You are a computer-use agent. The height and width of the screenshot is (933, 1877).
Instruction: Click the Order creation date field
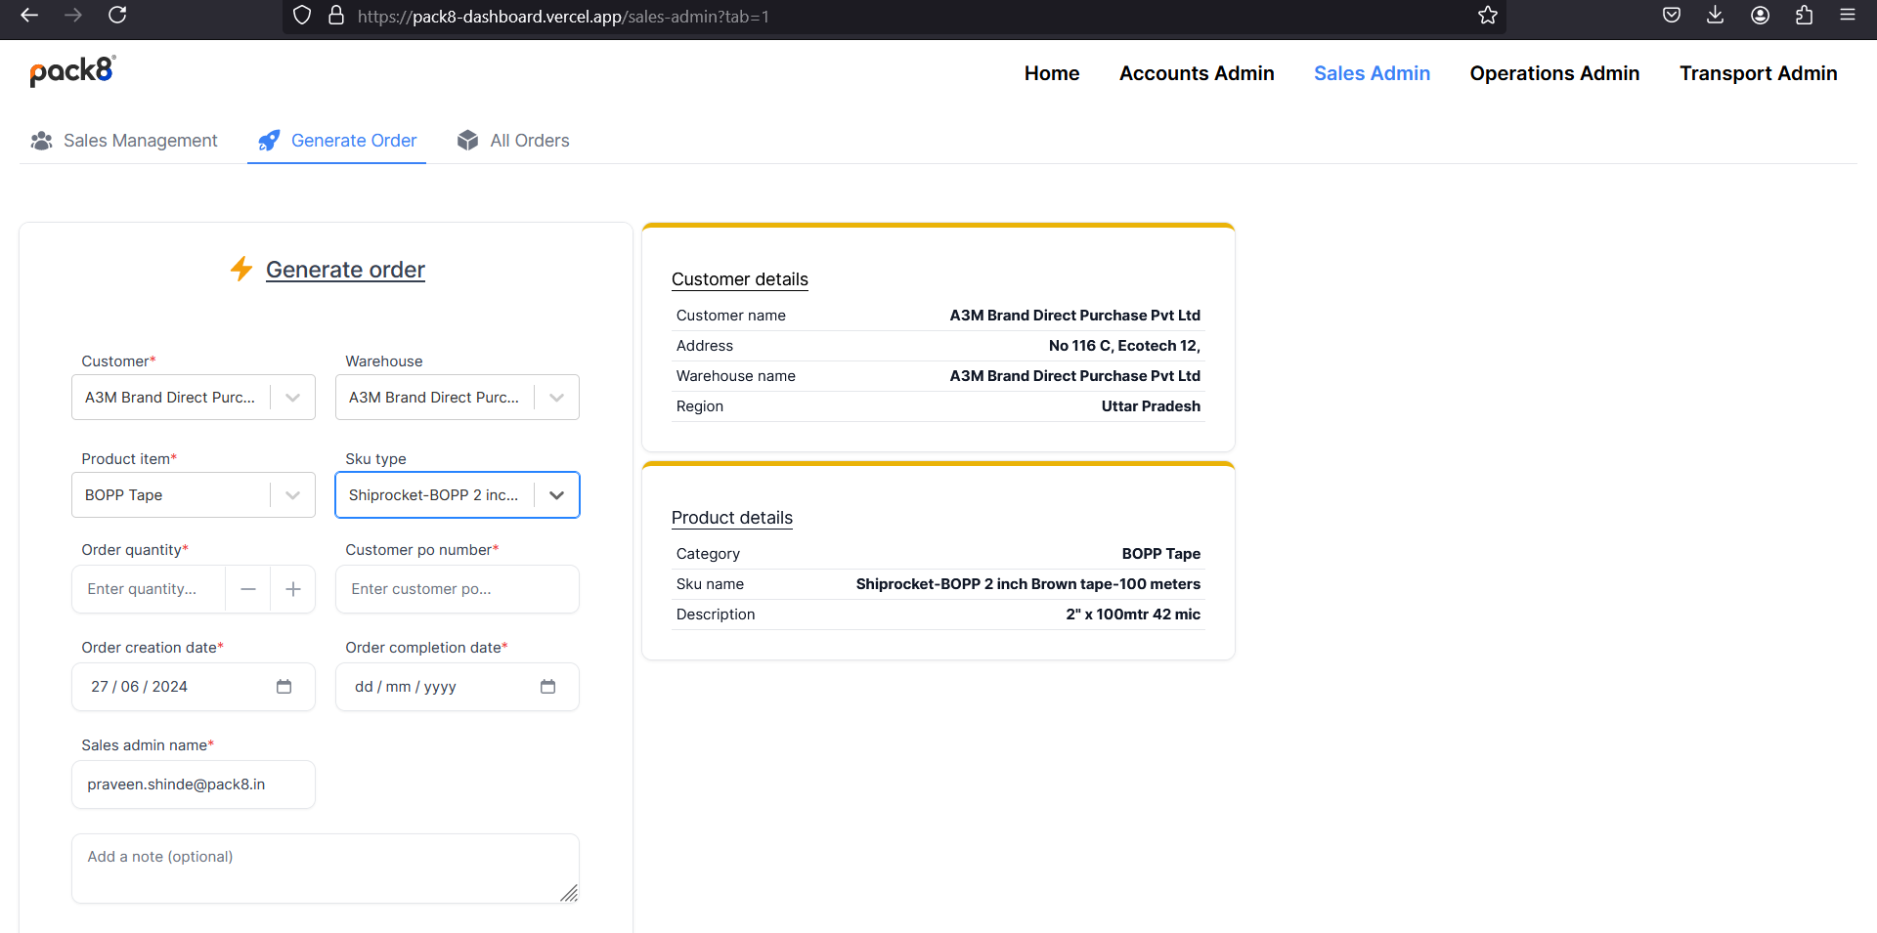tap(194, 687)
